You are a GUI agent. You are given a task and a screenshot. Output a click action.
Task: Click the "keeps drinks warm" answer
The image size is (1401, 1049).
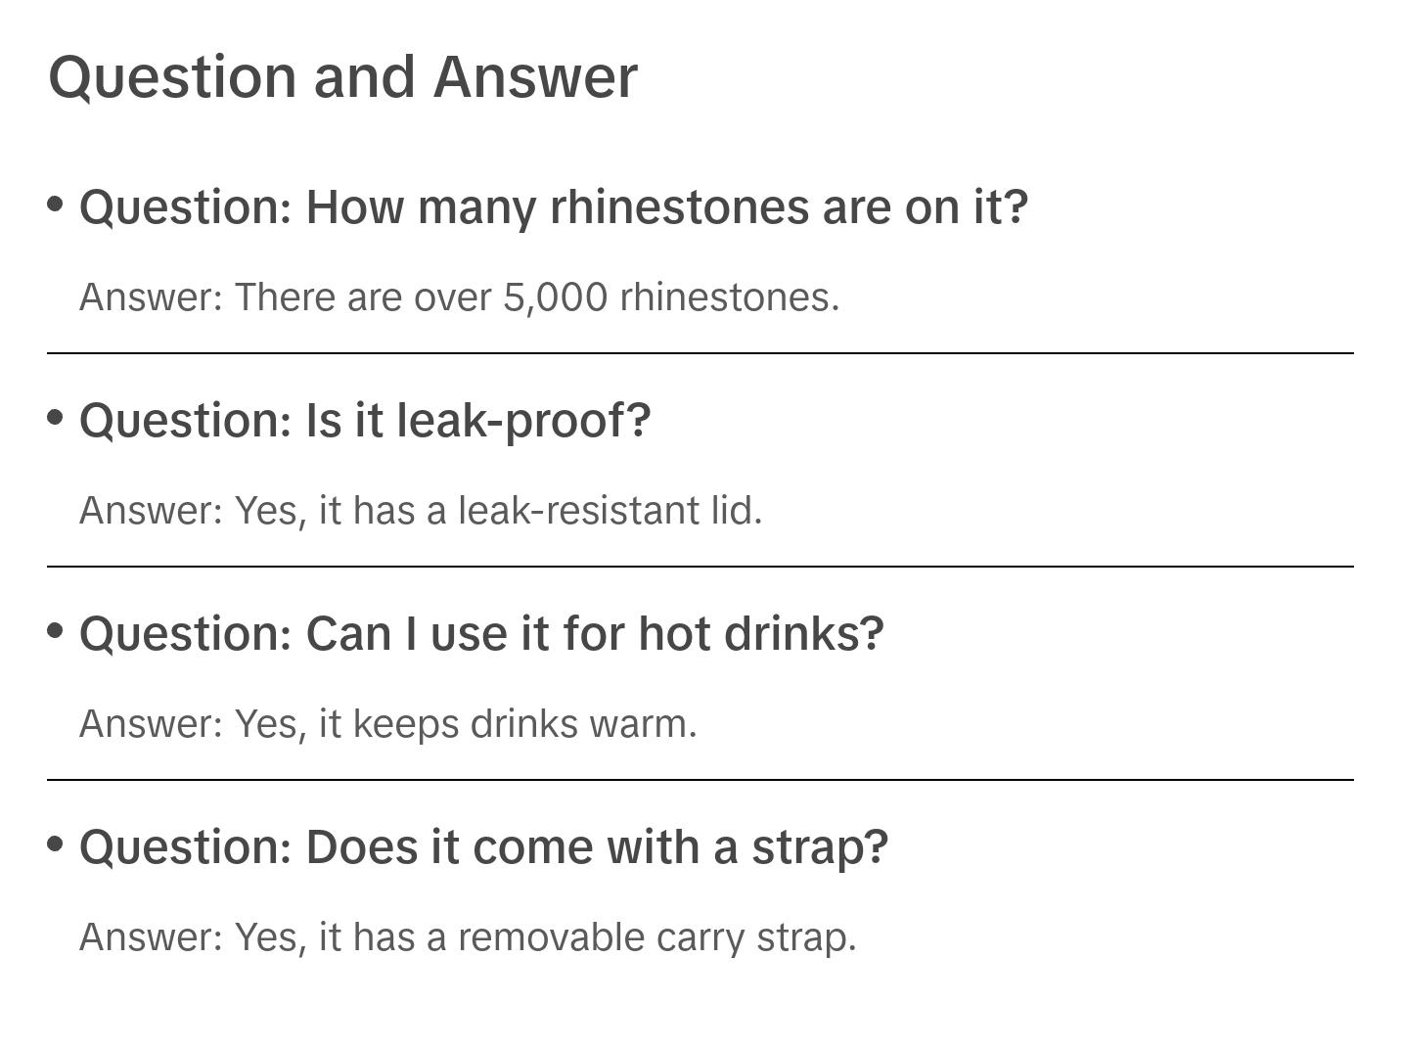coord(387,724)
